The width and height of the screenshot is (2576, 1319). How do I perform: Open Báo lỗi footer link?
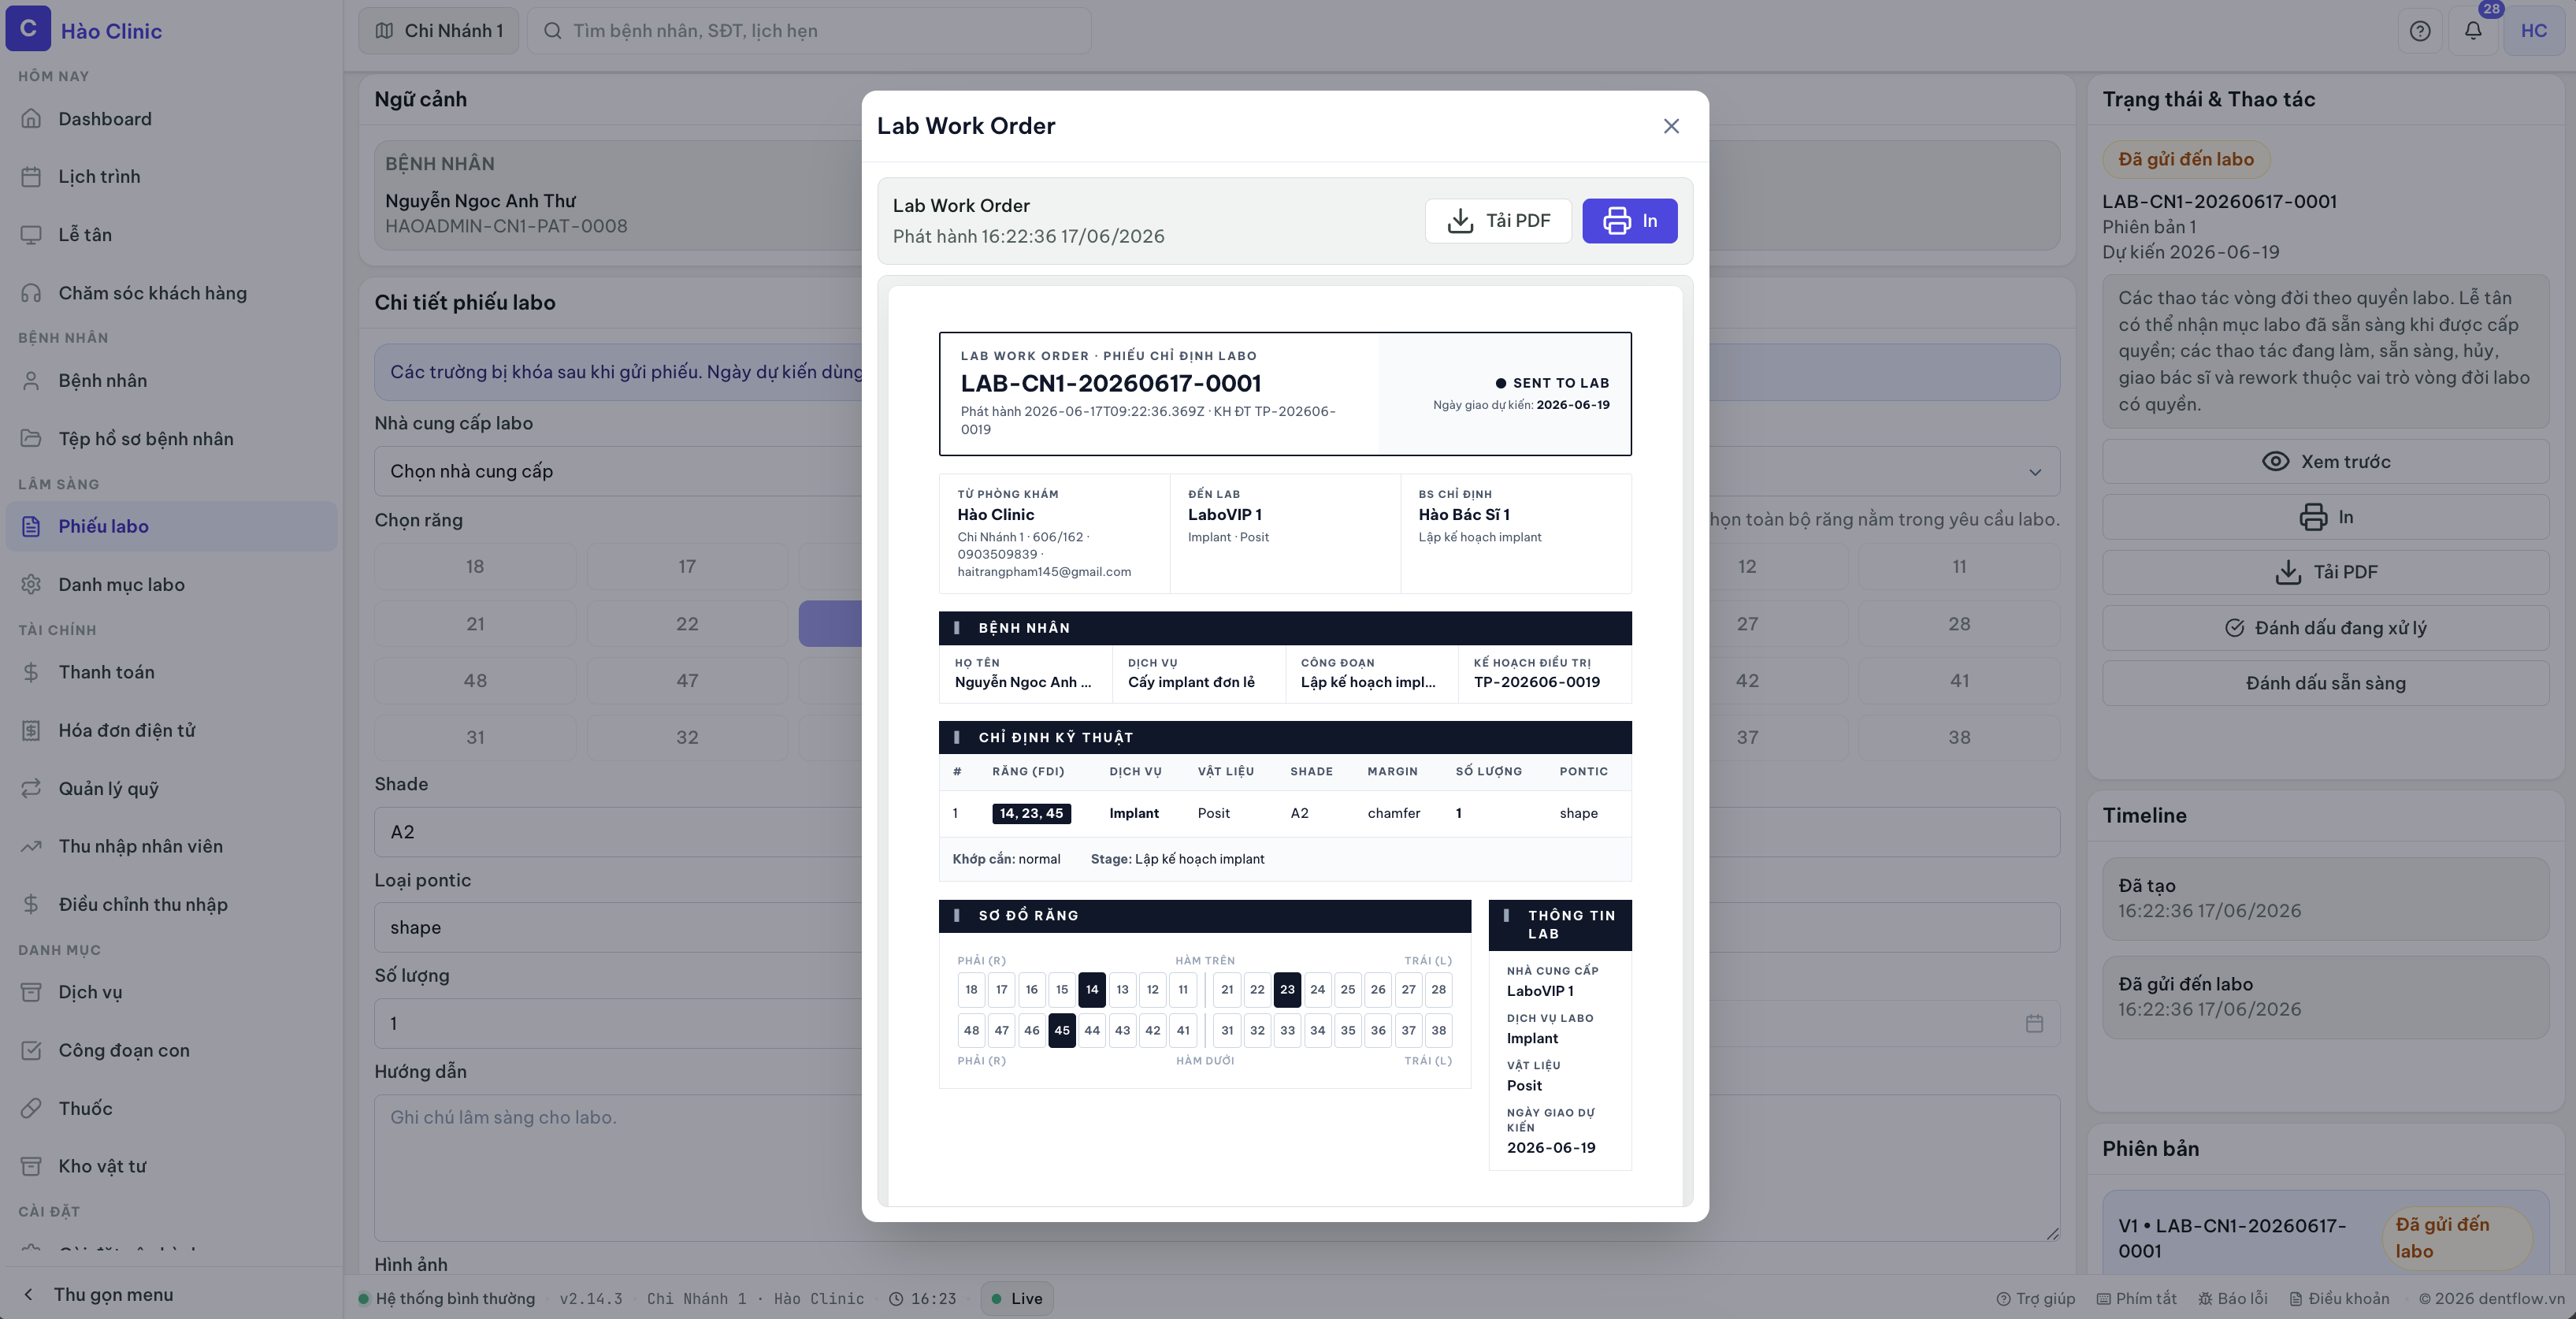coord(2232,1299)
